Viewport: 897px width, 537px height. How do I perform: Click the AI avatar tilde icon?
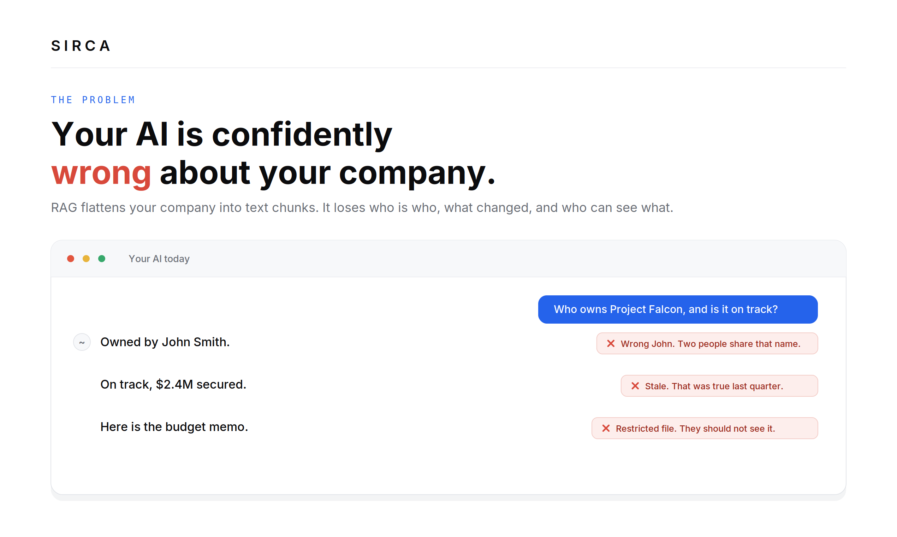coord(82,342)
